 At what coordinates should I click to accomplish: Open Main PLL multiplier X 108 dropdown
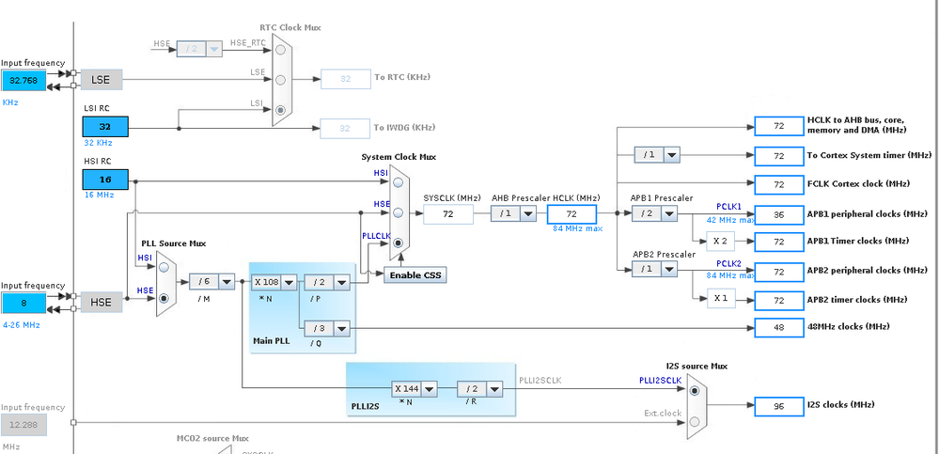pos(289,282)
